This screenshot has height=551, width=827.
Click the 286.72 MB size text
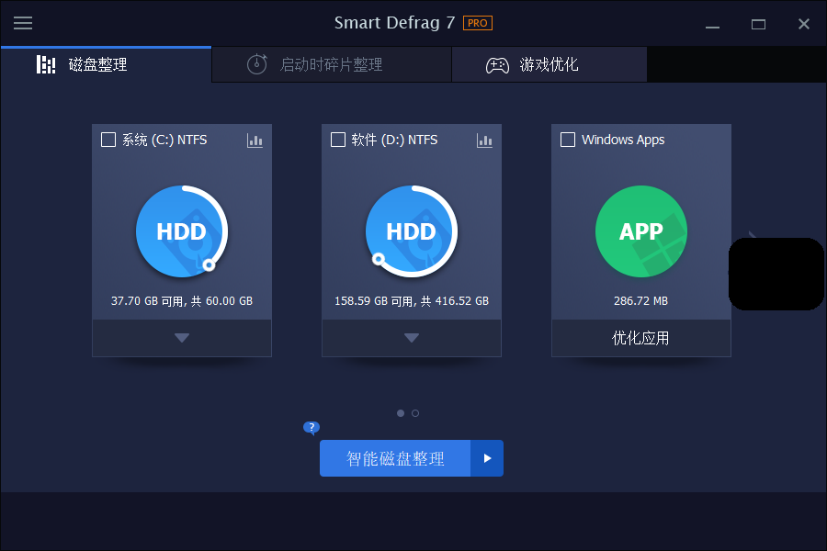pyautogui.click(x=640, y=301)
